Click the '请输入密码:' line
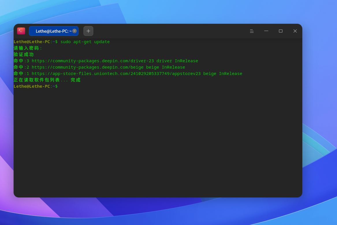Screen dimensions: 337x225 (28, 48)
